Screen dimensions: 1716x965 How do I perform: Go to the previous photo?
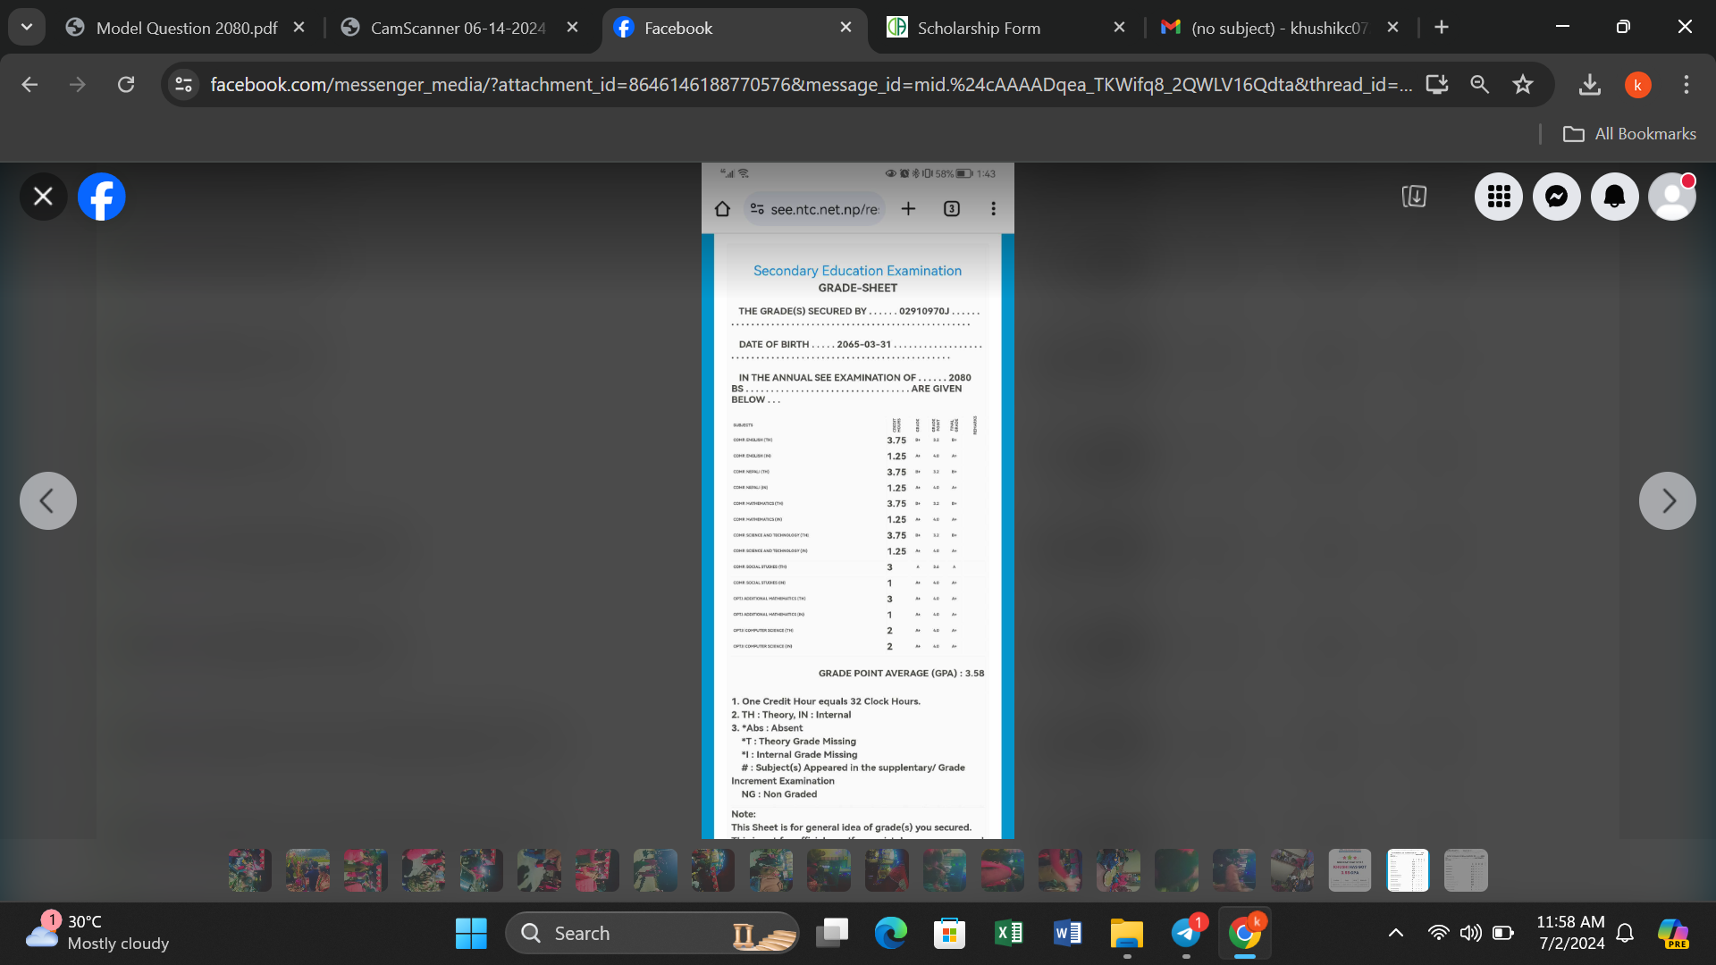[48, 500]
